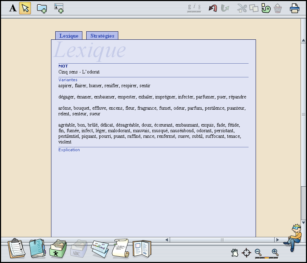Viewport: 307px width, 263px height.
Task: Select the text tool letter A
Action: [13, 8]
